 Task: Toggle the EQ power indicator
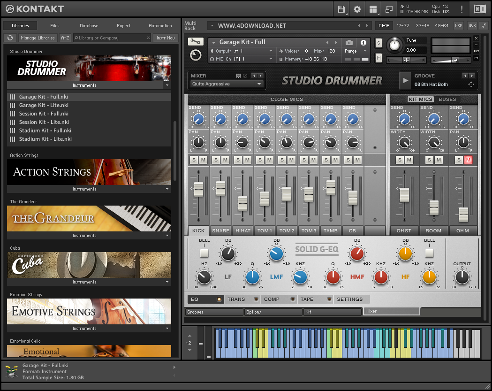point(220,299)
